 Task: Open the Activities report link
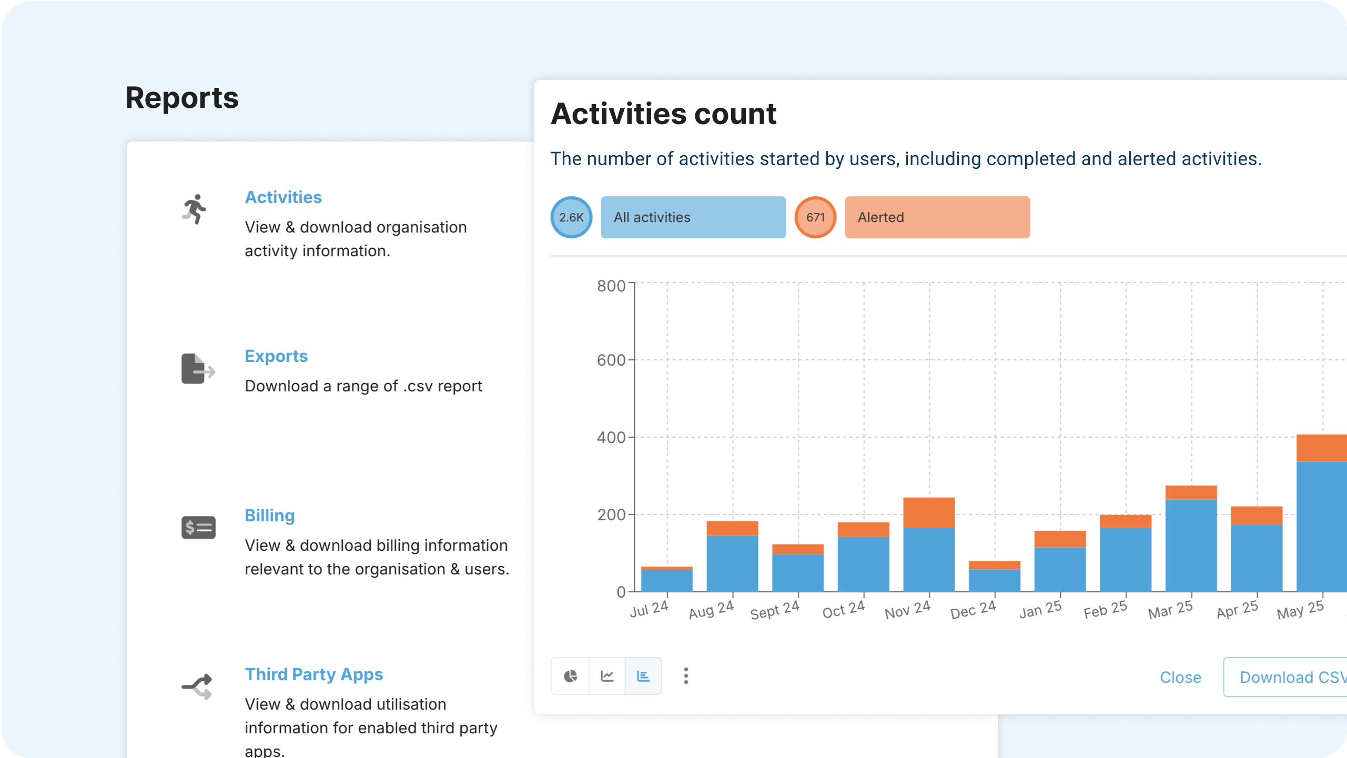pos(283,197)
